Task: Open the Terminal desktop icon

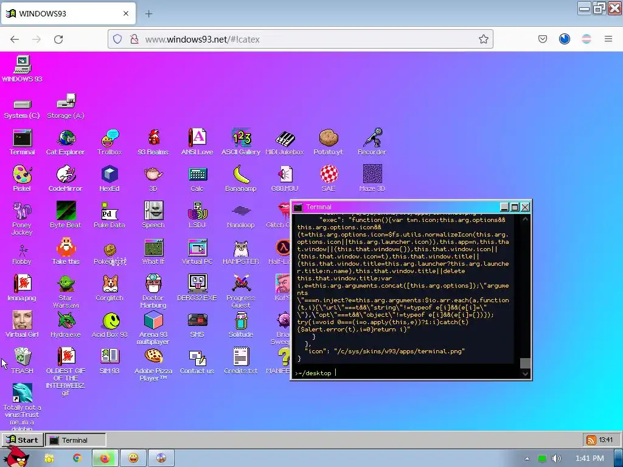Action: [23, 142]
